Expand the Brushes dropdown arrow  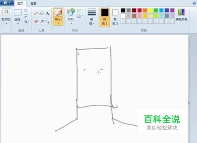(58, 24)
